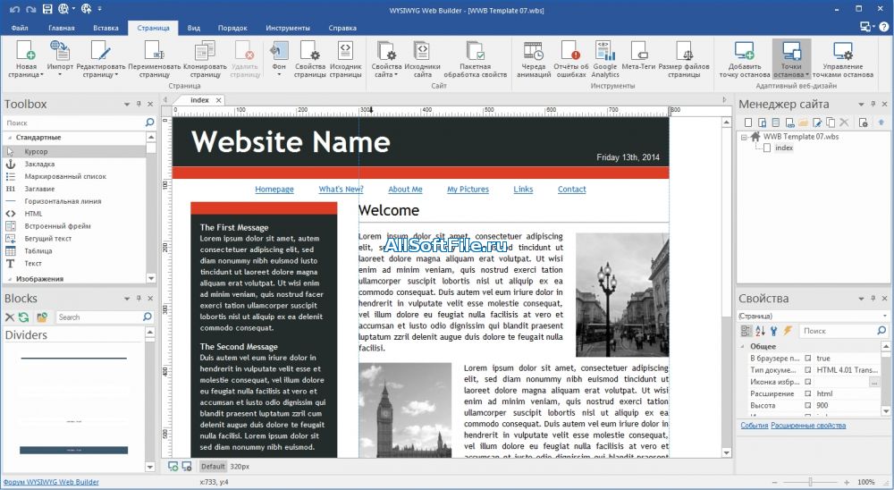Expand the Изображения toolbox group
Viewport: 894px width, 490px height.
[10, 280]
